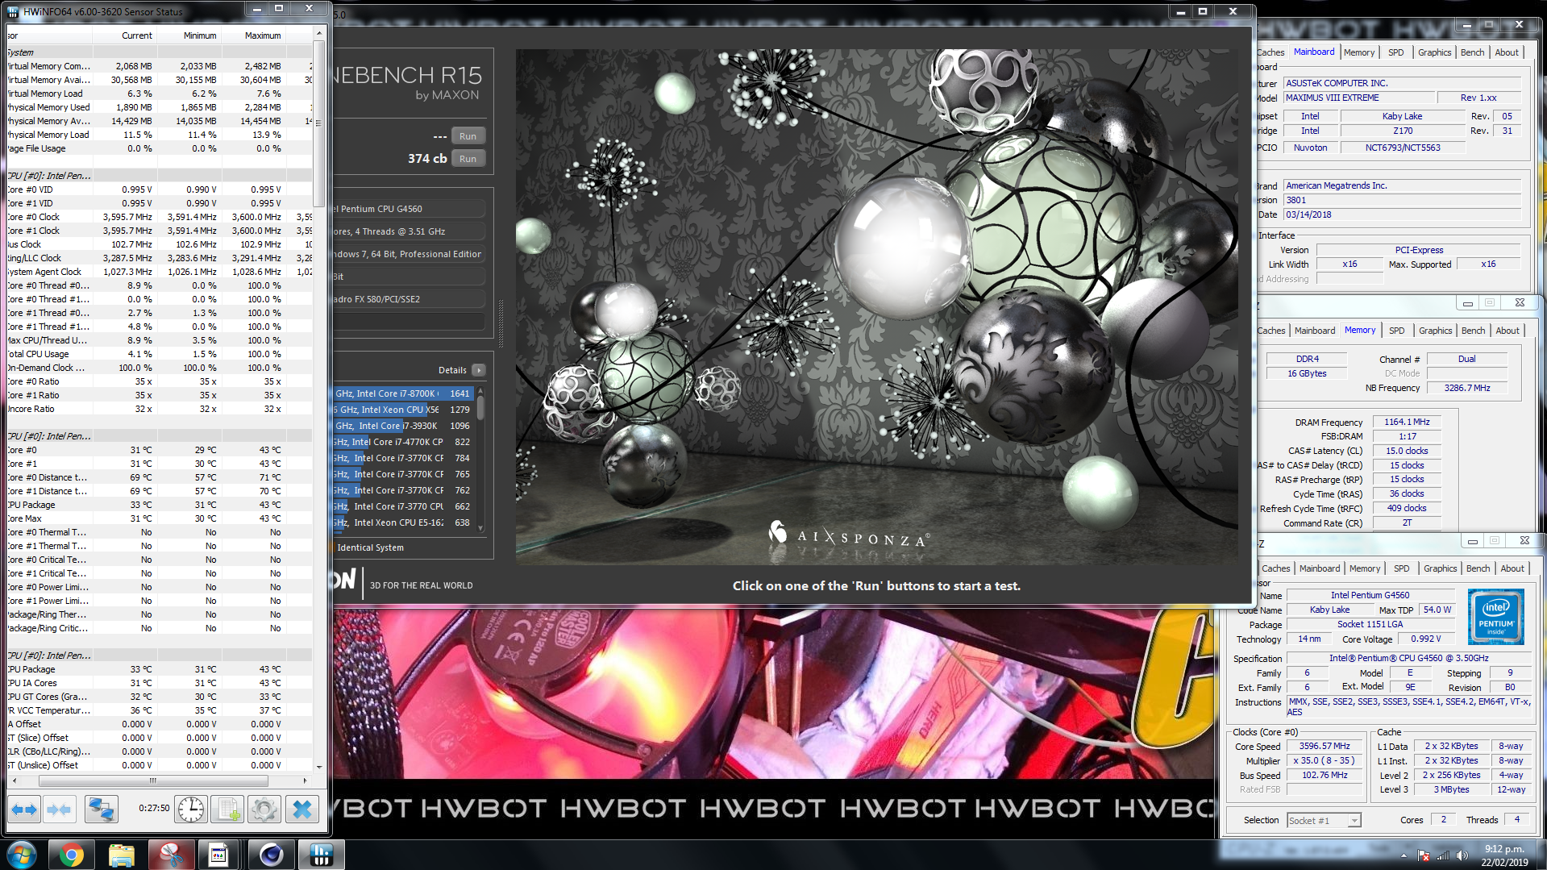This screenshot has height=870, width=1547.
Task: Switch to the Snipping Tool taskbar icon
Action: pos(171,855)
